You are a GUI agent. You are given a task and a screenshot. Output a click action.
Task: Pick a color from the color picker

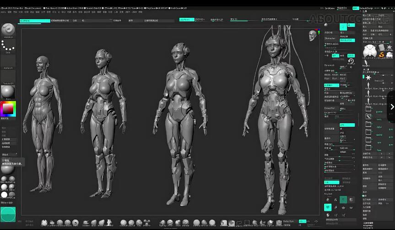point(8,110)
